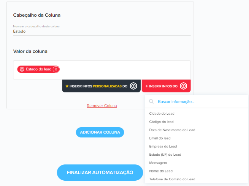Choose Empresa do Lead in the dropdown
Screen dimensions: 249x186
(x=163, y=146)
